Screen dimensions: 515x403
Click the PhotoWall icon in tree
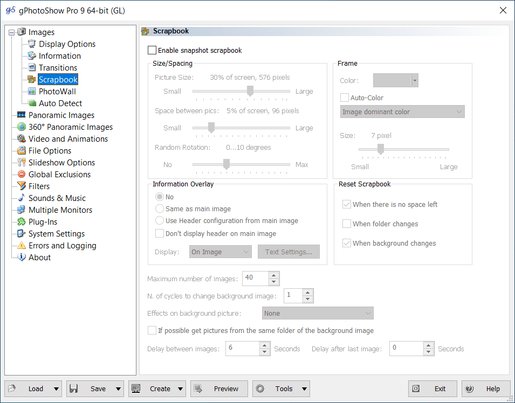(x=32, y=91)
